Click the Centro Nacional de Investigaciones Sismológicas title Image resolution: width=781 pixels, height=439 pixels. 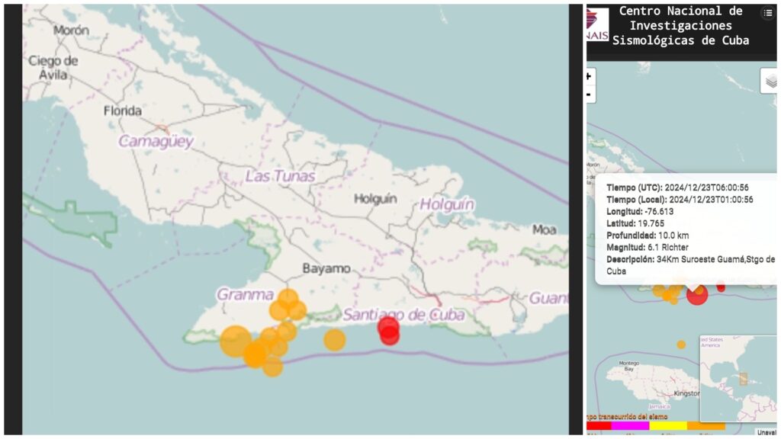coord(678,25)
